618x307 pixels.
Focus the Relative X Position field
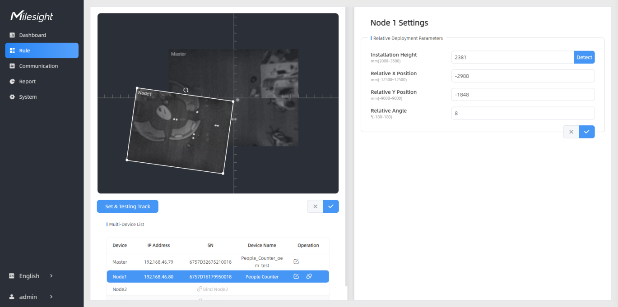522,76
